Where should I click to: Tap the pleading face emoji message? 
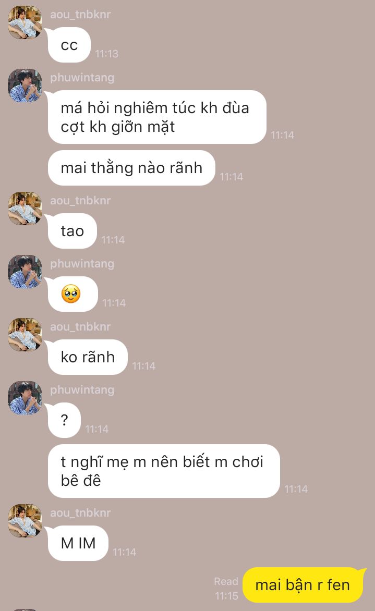[72, 294]
